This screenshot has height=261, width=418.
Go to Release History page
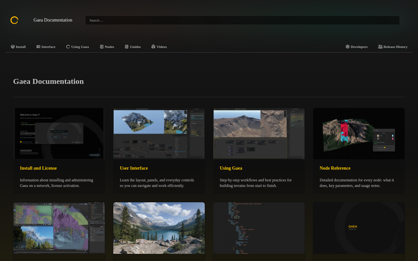pos(395,47)
